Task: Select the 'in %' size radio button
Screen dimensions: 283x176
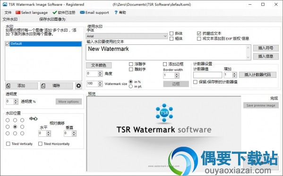Action: pos(131,82)
